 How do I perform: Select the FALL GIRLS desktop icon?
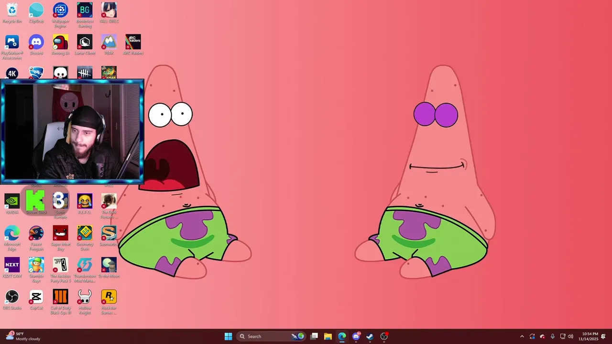coord(109,13)
